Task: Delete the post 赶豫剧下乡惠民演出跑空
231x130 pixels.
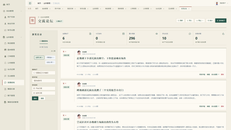Action: click(222, 75)
